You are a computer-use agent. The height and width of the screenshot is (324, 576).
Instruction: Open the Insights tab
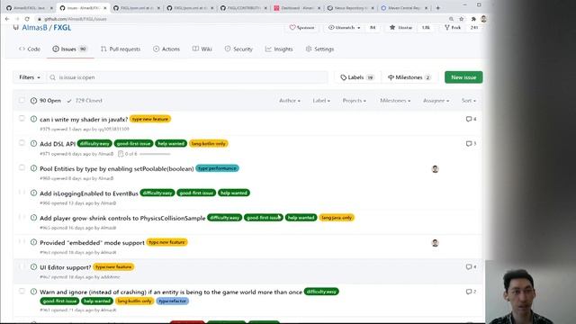click(x=279, y=49)
